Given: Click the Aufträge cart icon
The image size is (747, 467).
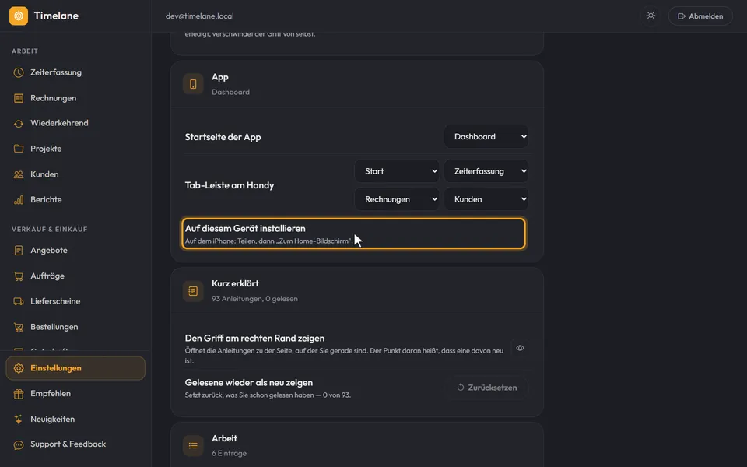Looking at the screenshot, I should [x=19, y=276].
